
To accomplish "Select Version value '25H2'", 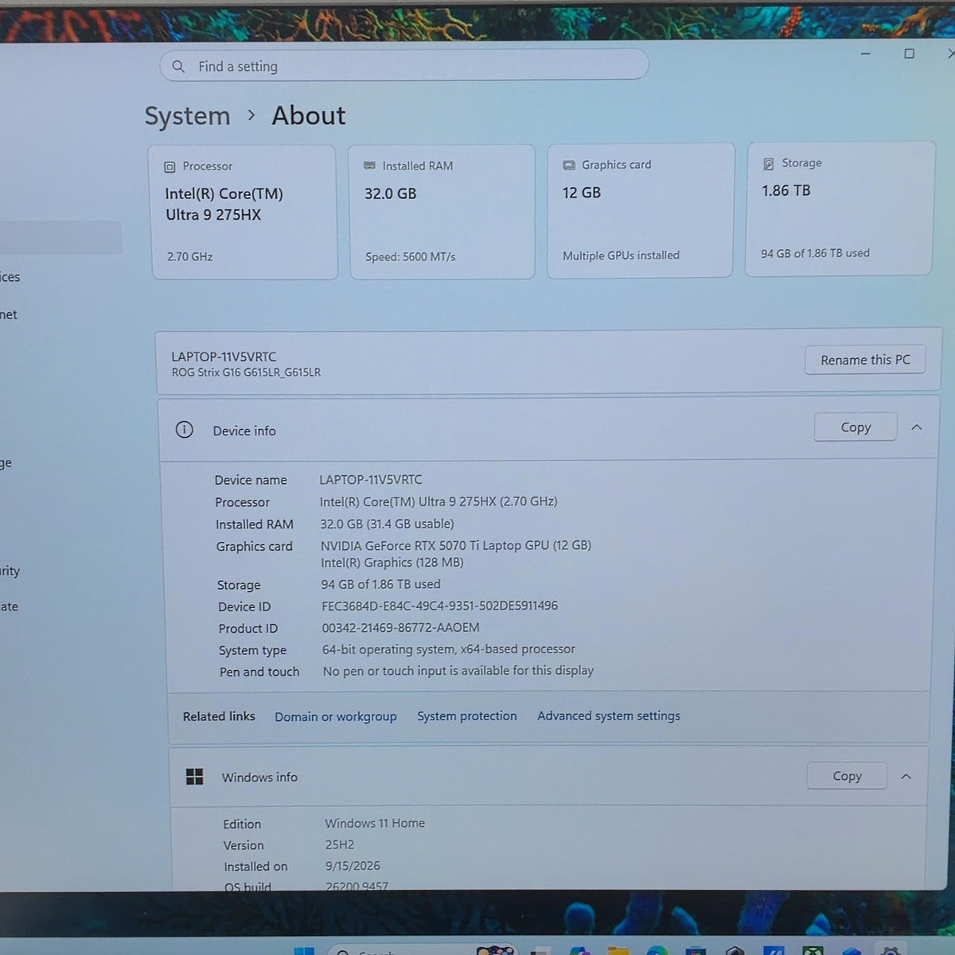I will pyautogui.click(x=340, y=844).
